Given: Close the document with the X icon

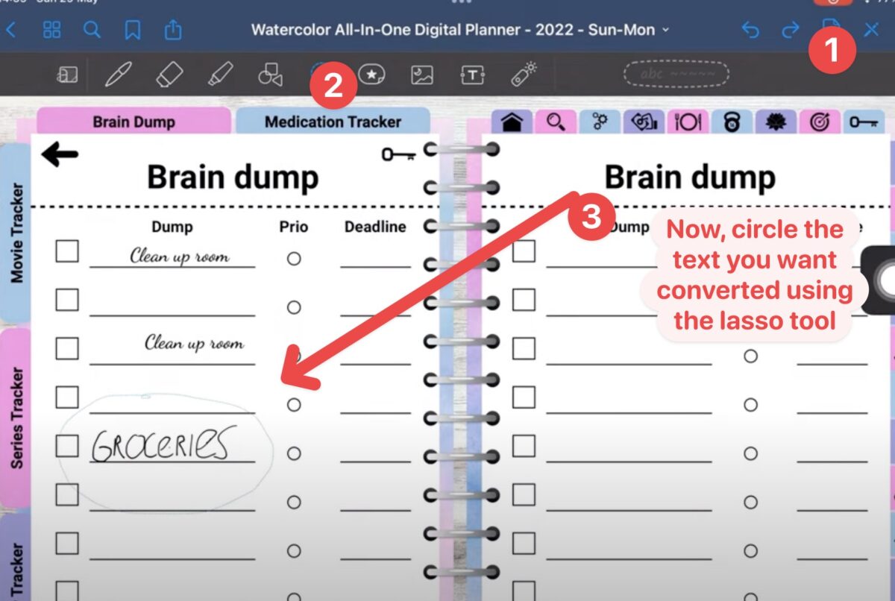Looking at the screenshot, I should coord(871,31).
